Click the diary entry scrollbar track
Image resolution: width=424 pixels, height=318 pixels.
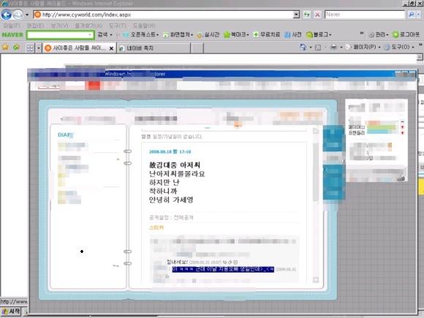coord(316,205)
